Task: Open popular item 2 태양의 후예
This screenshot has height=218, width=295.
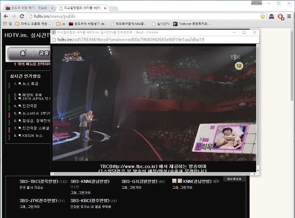Action: coord(32,95)
